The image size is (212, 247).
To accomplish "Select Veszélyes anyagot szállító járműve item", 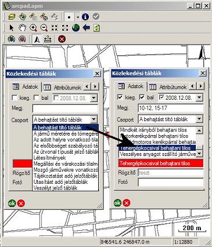I will coord(157,154).
